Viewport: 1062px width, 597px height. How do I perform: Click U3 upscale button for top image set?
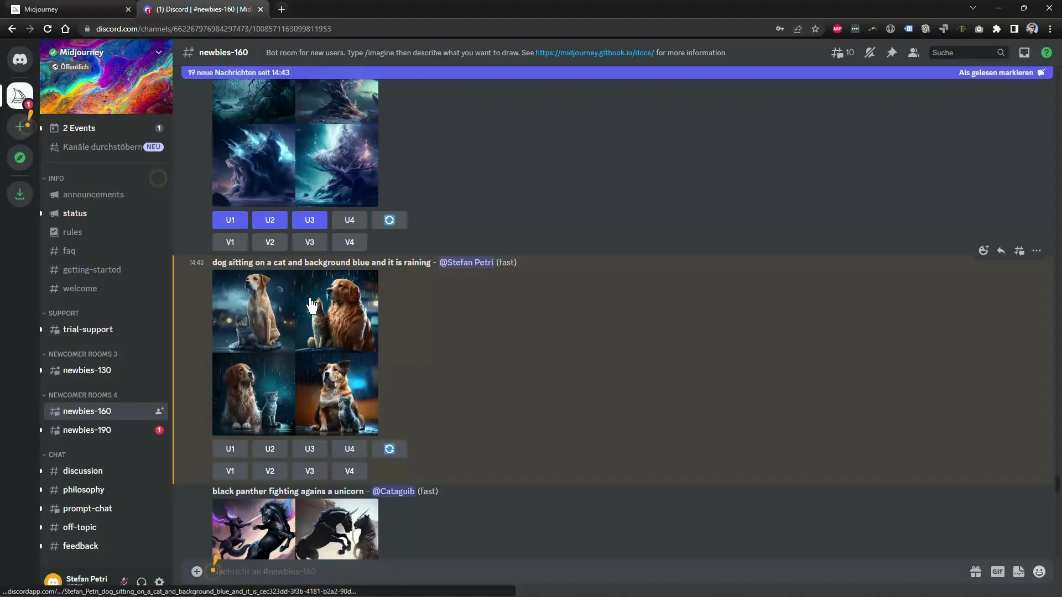coord(309,220)
